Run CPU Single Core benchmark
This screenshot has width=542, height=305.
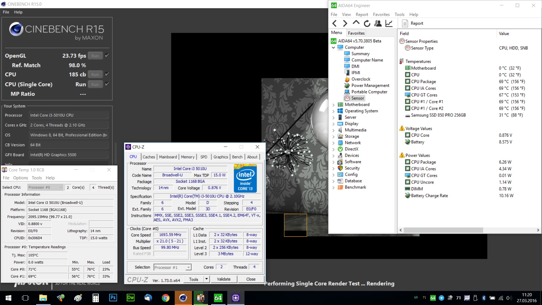click(x=95, y=84)
